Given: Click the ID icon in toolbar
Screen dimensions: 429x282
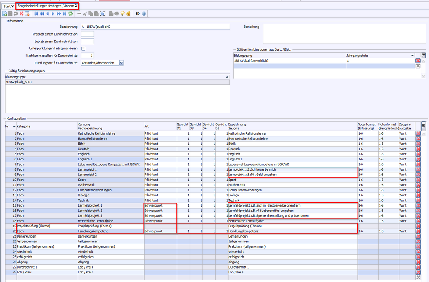Looking at the screenshot, I should (x=138, y=13).
